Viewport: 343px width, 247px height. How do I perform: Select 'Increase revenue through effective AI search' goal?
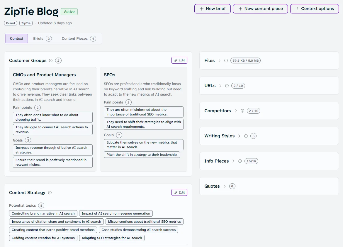(53, 150)
